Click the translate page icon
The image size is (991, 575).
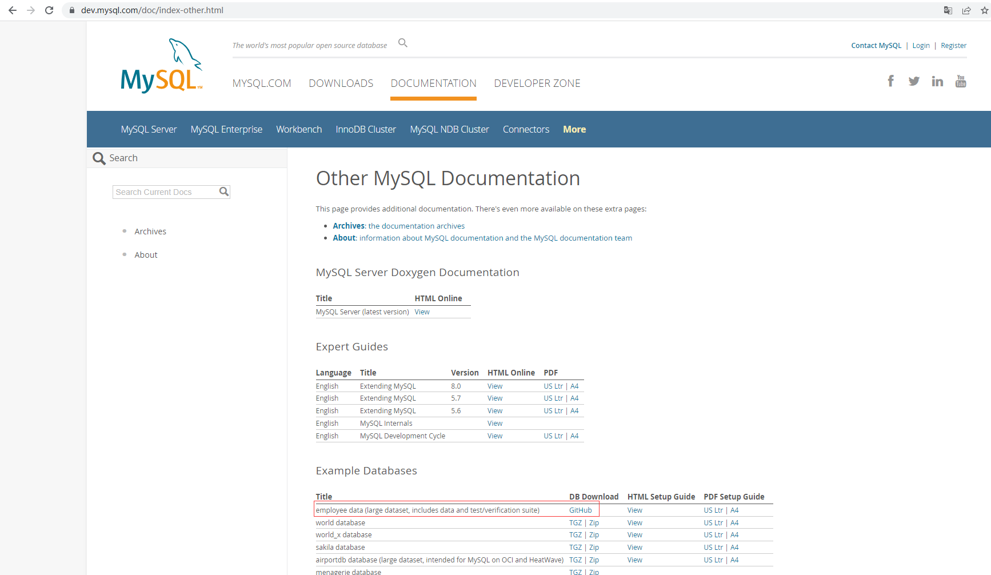(948, 10)
